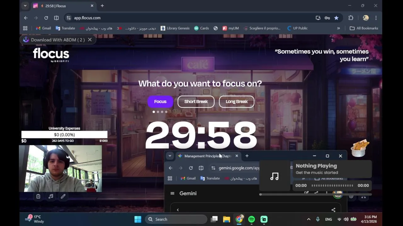This screenshot has width=403, height=226.
Task: Click the music track progress bar
Action: click(x=332, y=186)
